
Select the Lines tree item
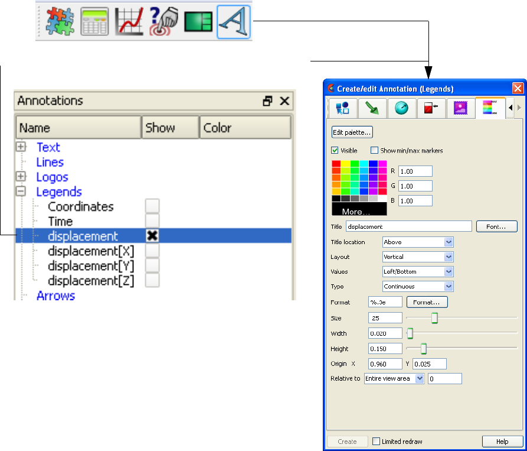point(50,162)
